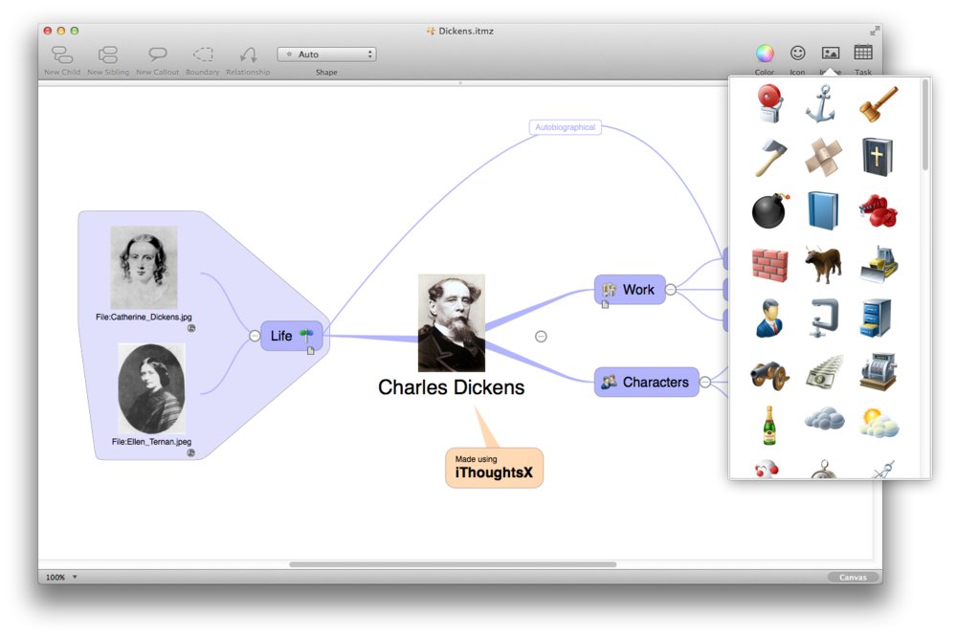
Task: Choose the metal clamp image
Action: tap(825, 318)
